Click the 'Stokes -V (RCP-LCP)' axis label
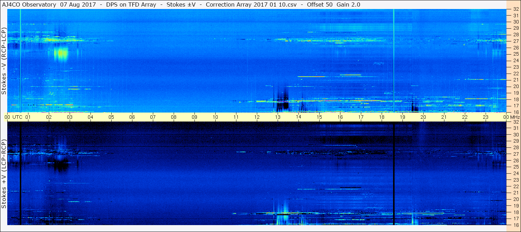 click(4, 61)
